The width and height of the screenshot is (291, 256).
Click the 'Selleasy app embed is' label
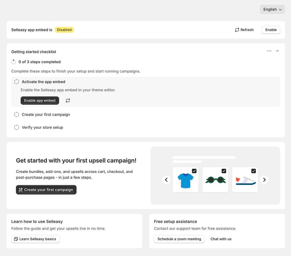tap(32, 30)
